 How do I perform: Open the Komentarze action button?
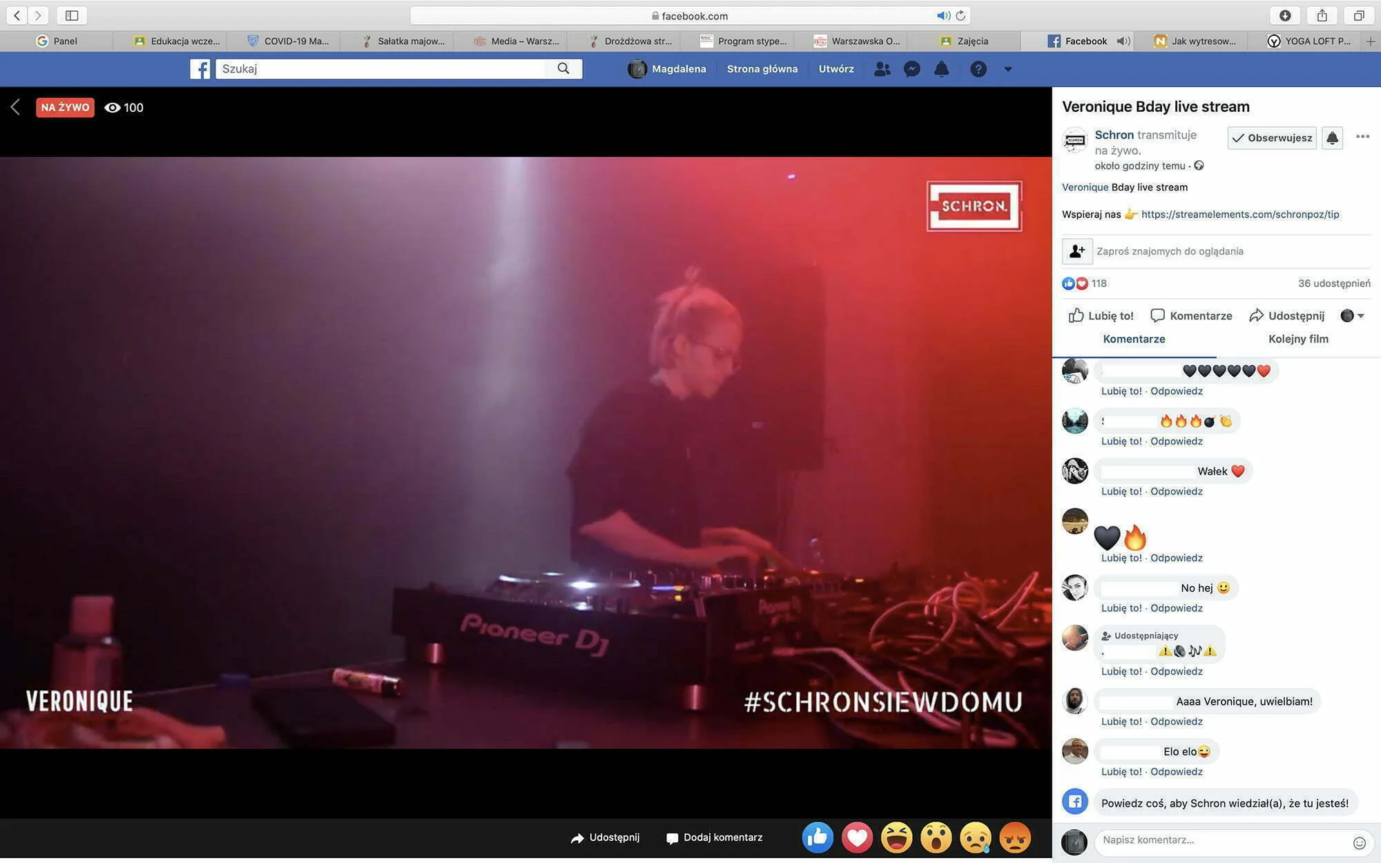coord(1191,316)
